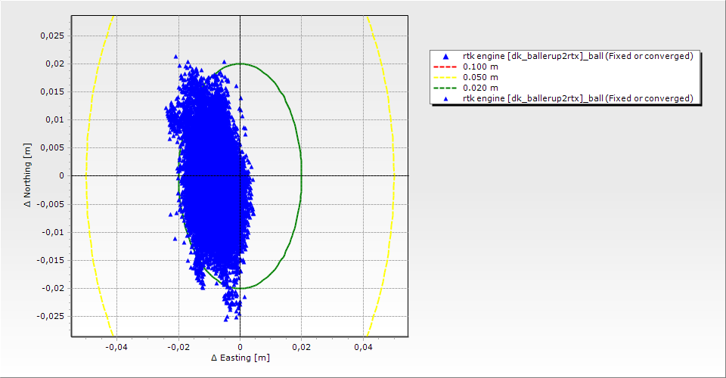This screenshot has width=726, height=378.
Task: Click the -0,015 Northing tick label
Action: tap(51, 260)
